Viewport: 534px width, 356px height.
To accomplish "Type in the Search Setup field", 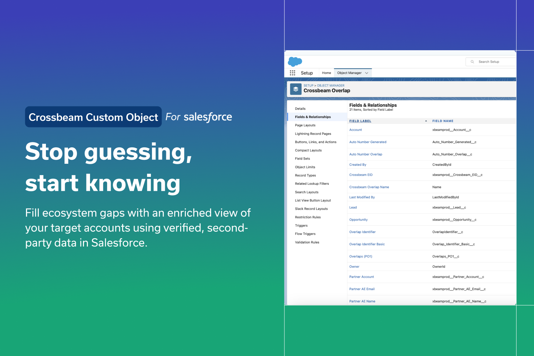I will coord(495,62).
